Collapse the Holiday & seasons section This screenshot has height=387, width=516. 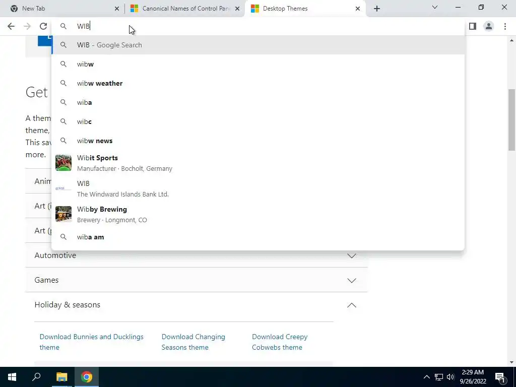tap(351, 305)
